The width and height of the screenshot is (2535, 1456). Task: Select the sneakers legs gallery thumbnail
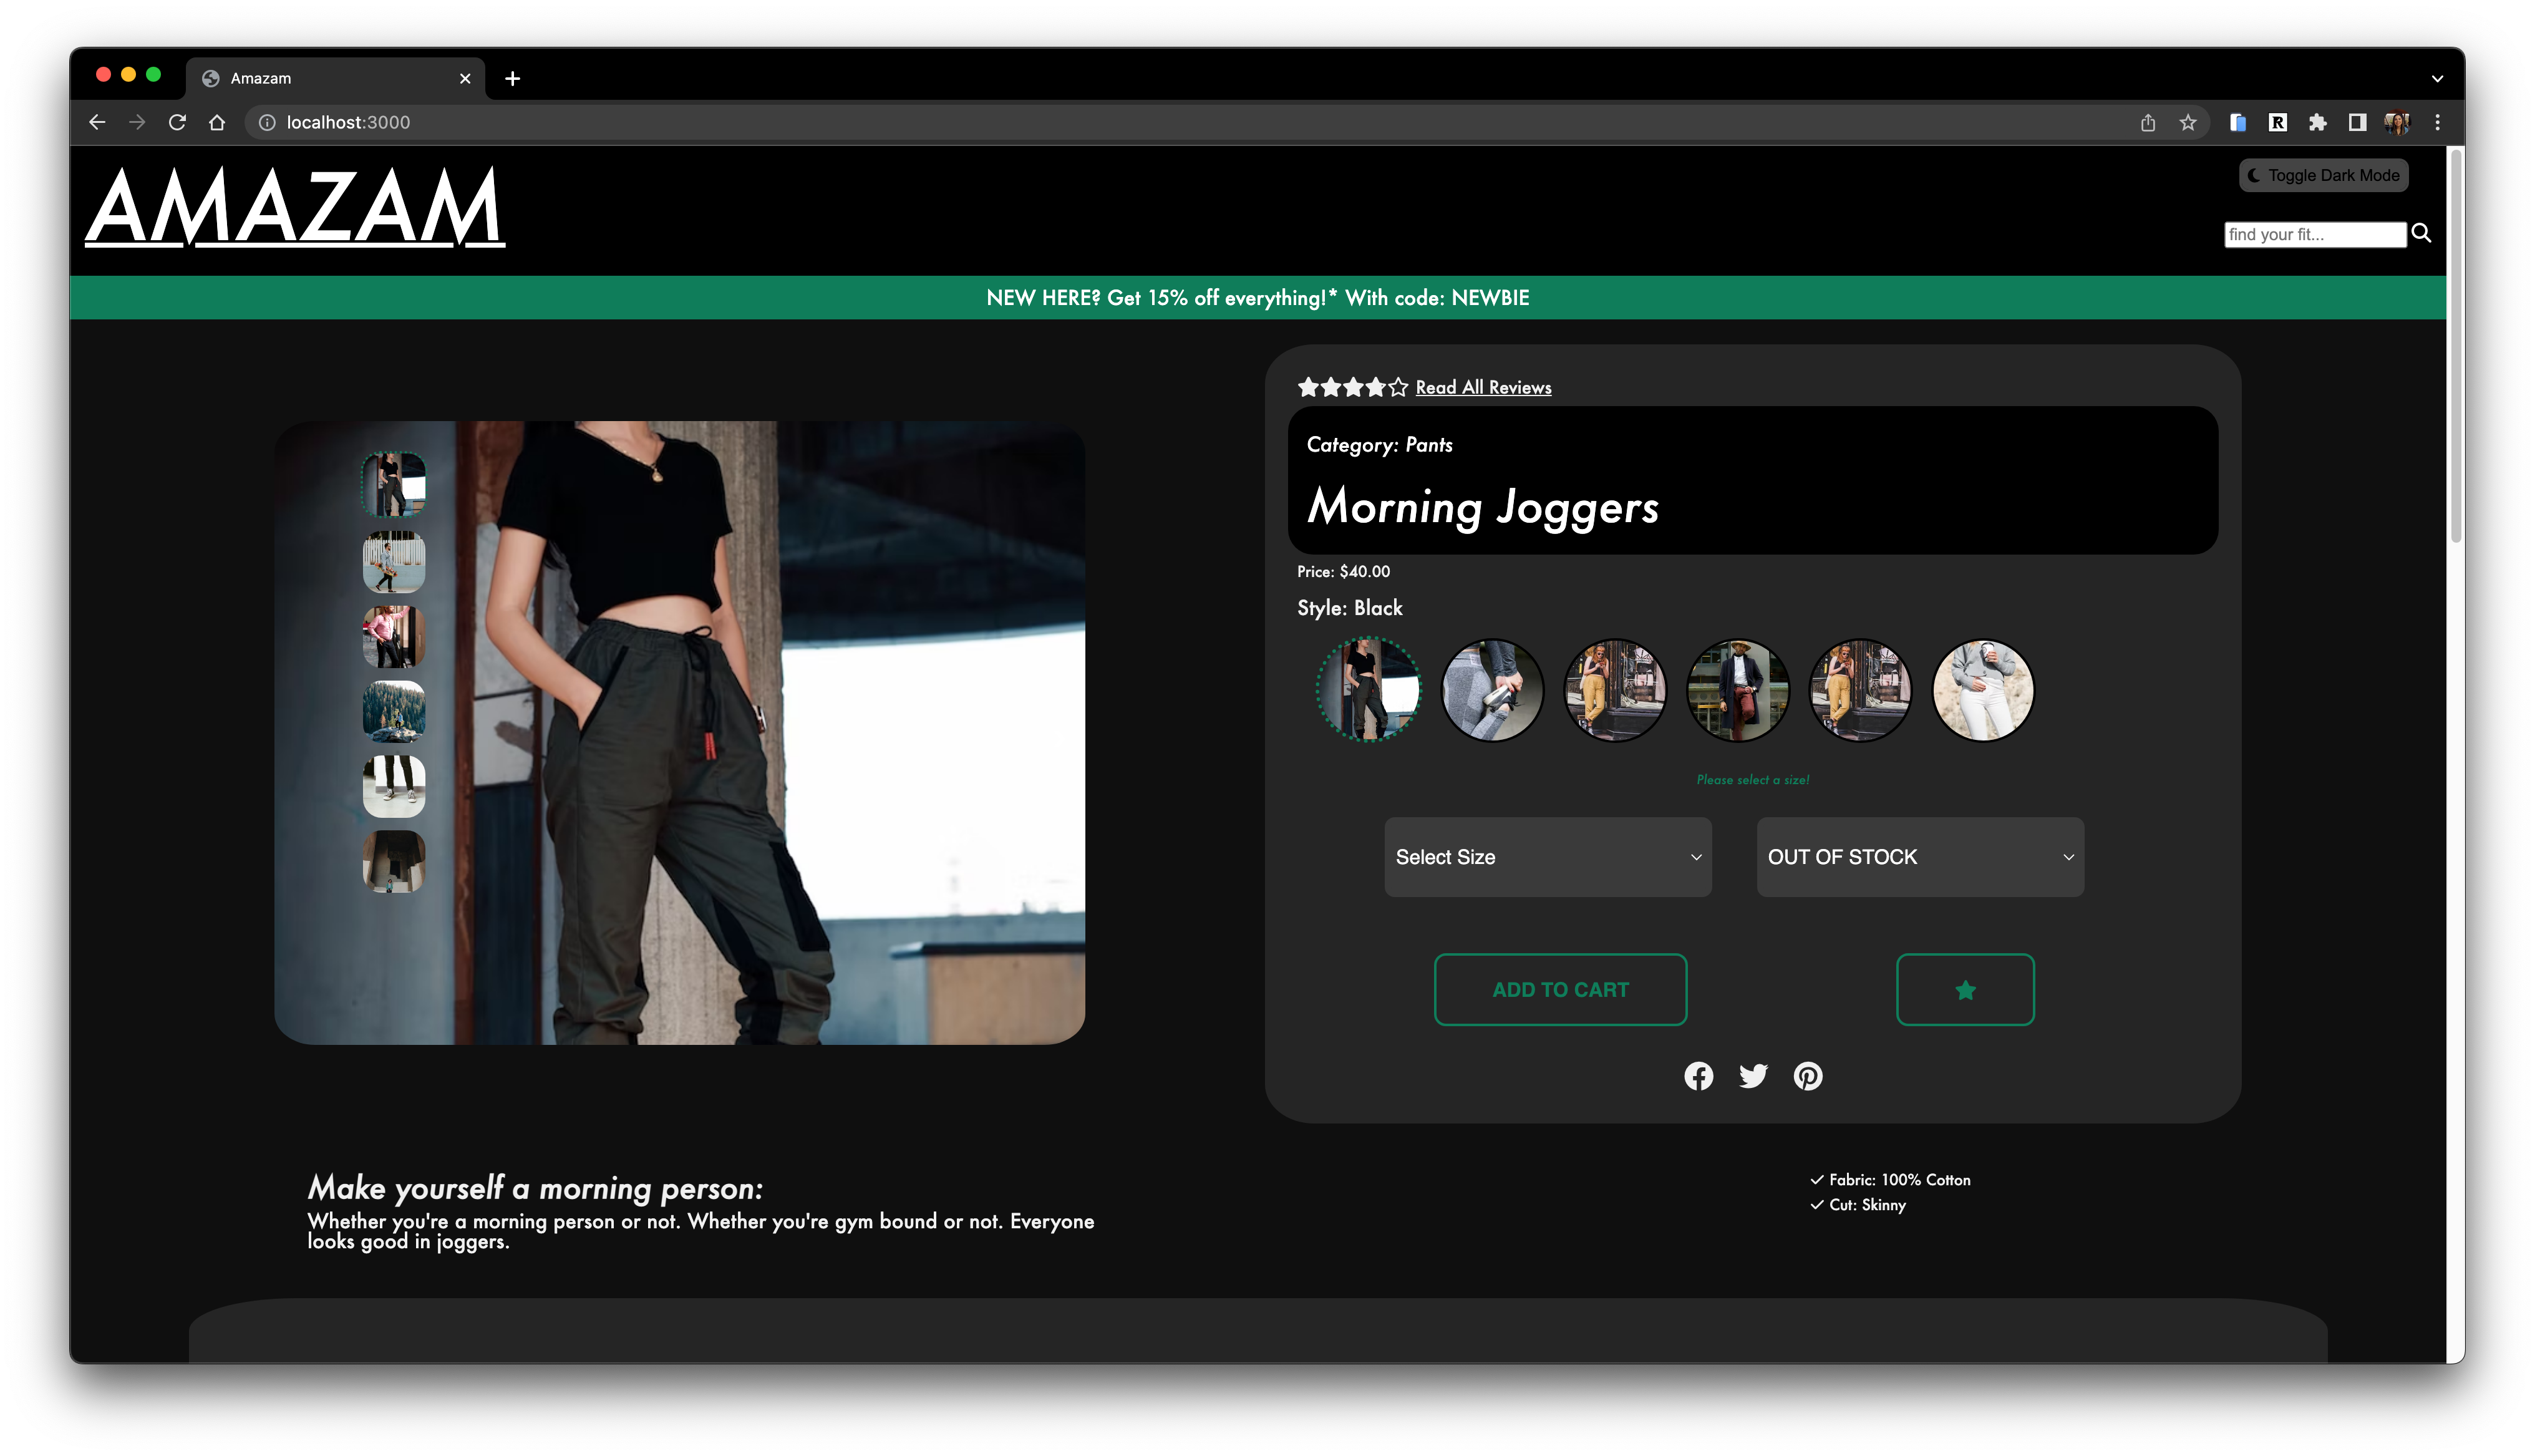pos(394,786)
